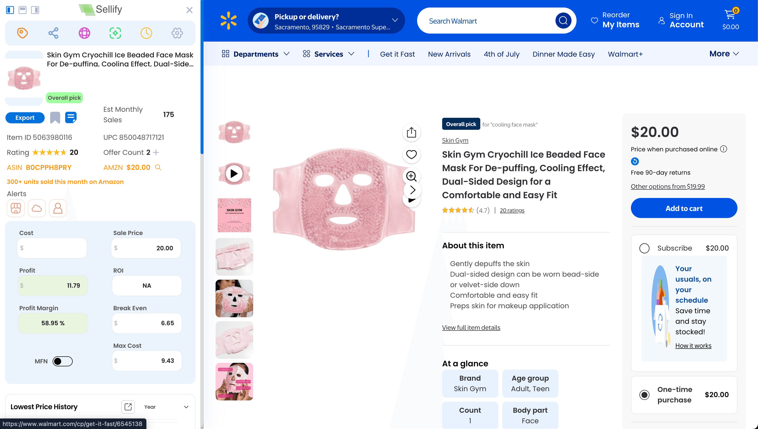Select the One-time purchase radio button
The image size is (758, 429).
point(644,394)
